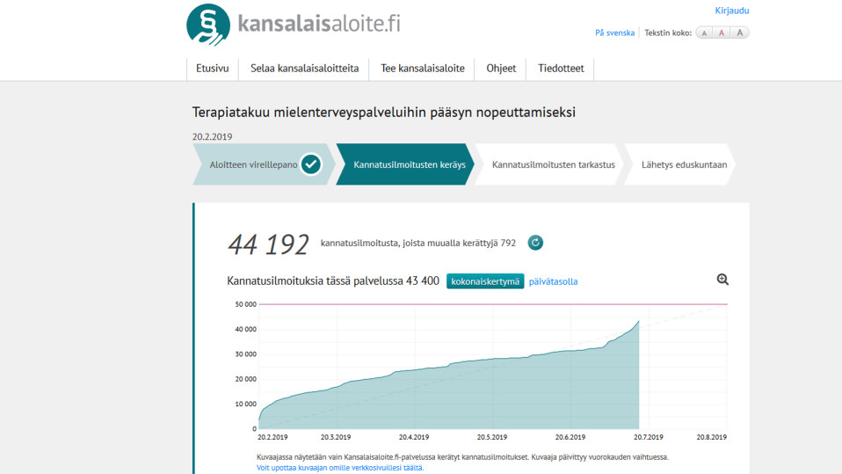The image size is (842, 474).
Task: Click 'Kannatusilmoituksia tässä palvelussa 43 400' text
Action: coord(333,281)
